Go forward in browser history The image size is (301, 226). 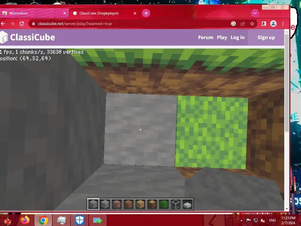[x=12, y=24]
